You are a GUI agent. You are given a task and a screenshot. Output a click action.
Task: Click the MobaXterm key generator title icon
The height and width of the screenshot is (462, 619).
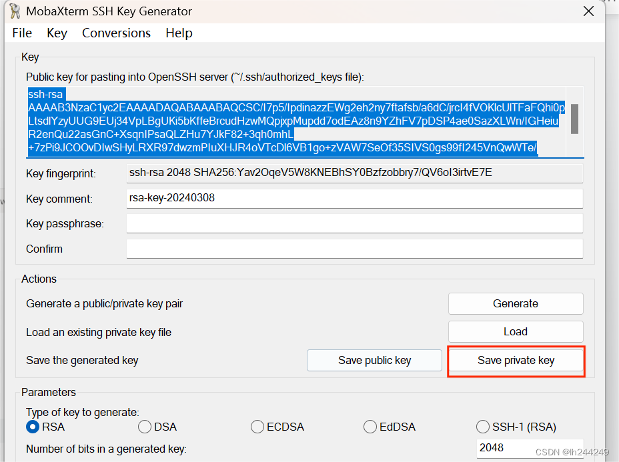coord(15,11)
